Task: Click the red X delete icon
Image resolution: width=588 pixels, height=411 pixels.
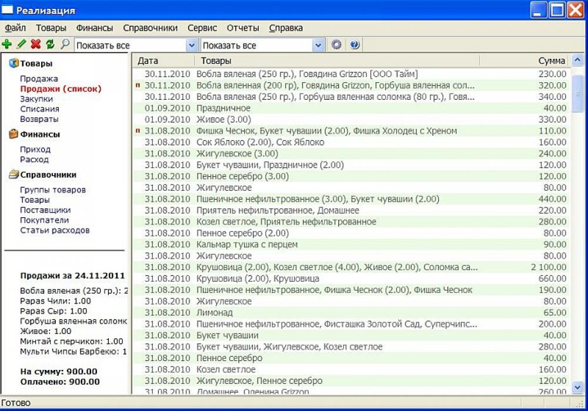Action: (35, 44)
